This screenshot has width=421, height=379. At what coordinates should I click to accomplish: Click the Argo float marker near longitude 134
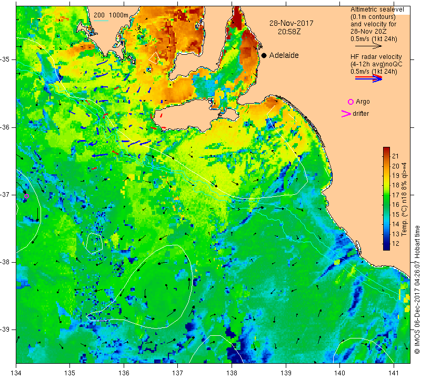pyautogui.click(x=26, y=196)
